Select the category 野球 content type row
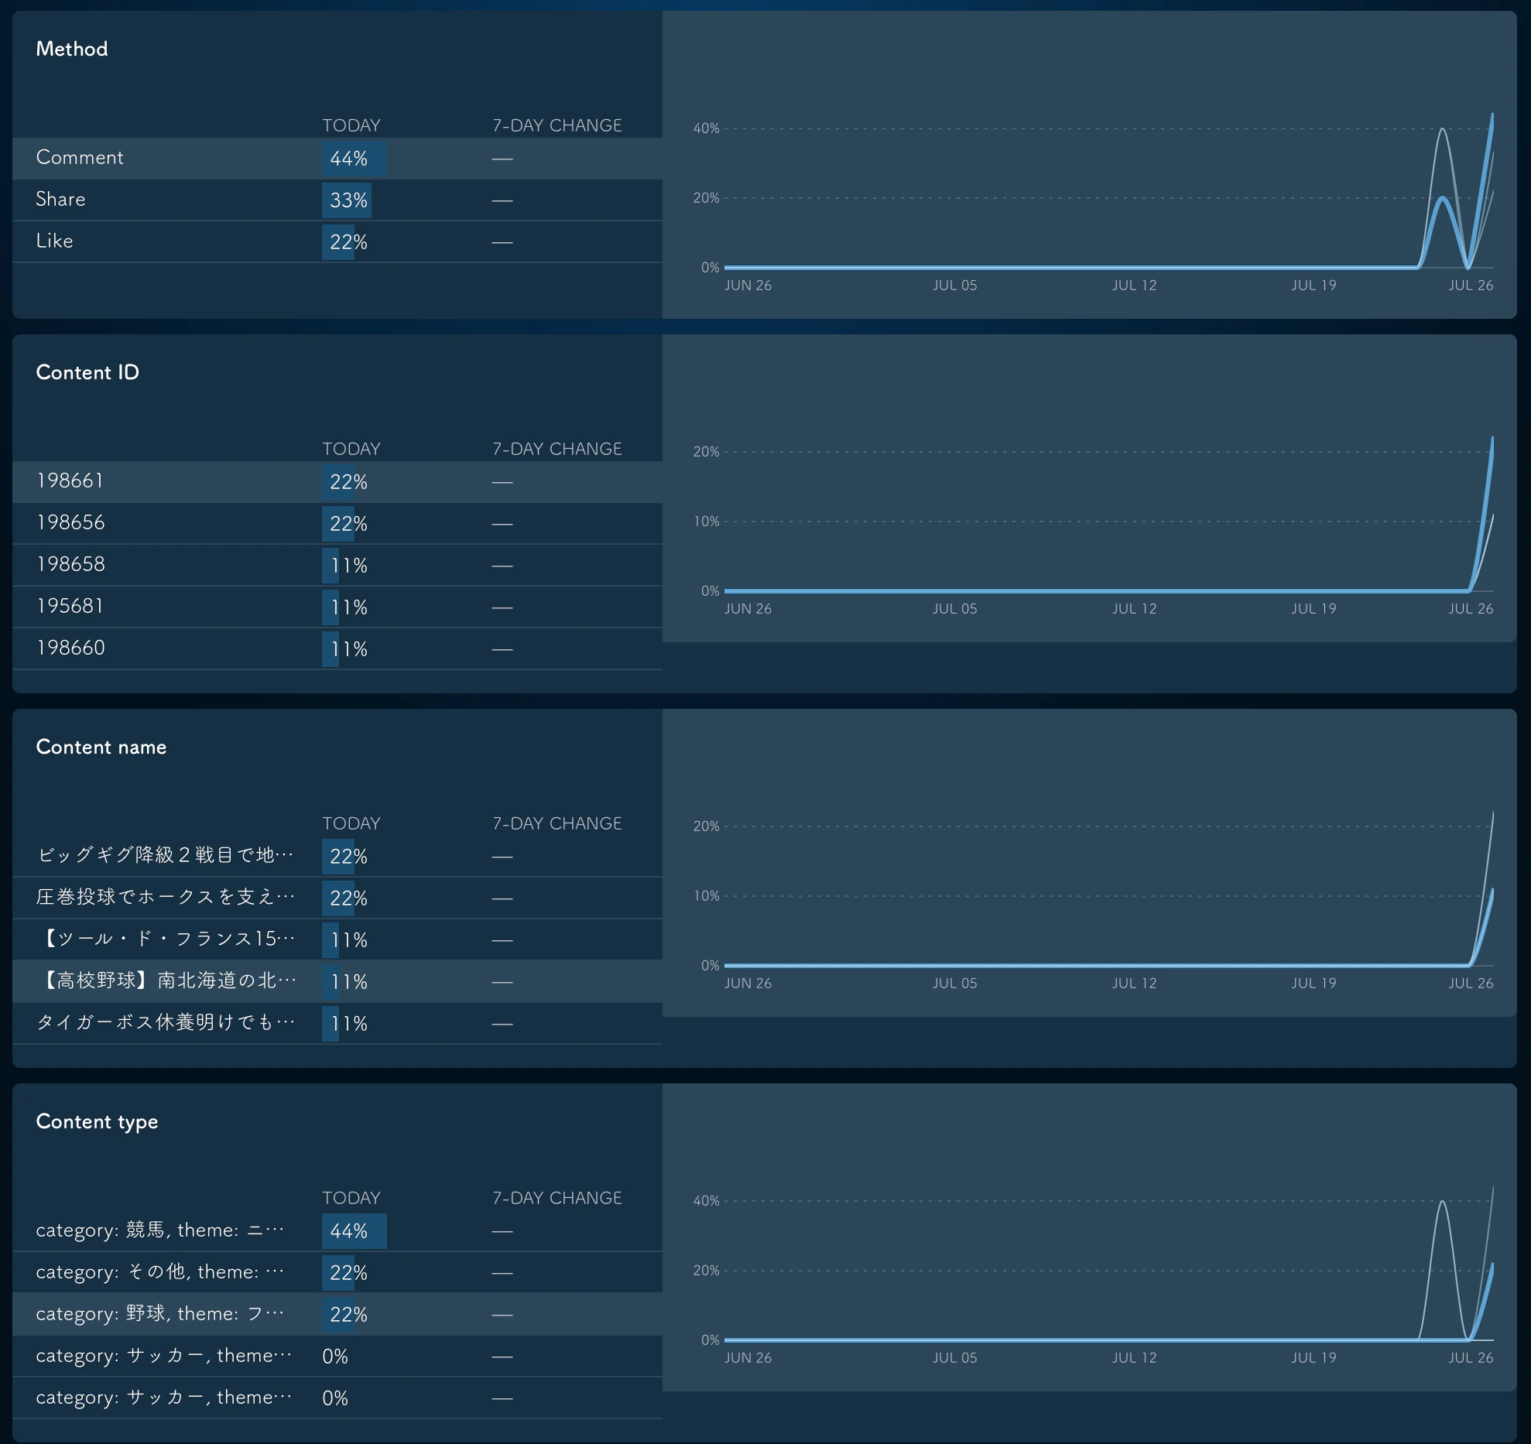Image resolution: width=1531 pixels, height=1444 pixels. pos(337,1315)
